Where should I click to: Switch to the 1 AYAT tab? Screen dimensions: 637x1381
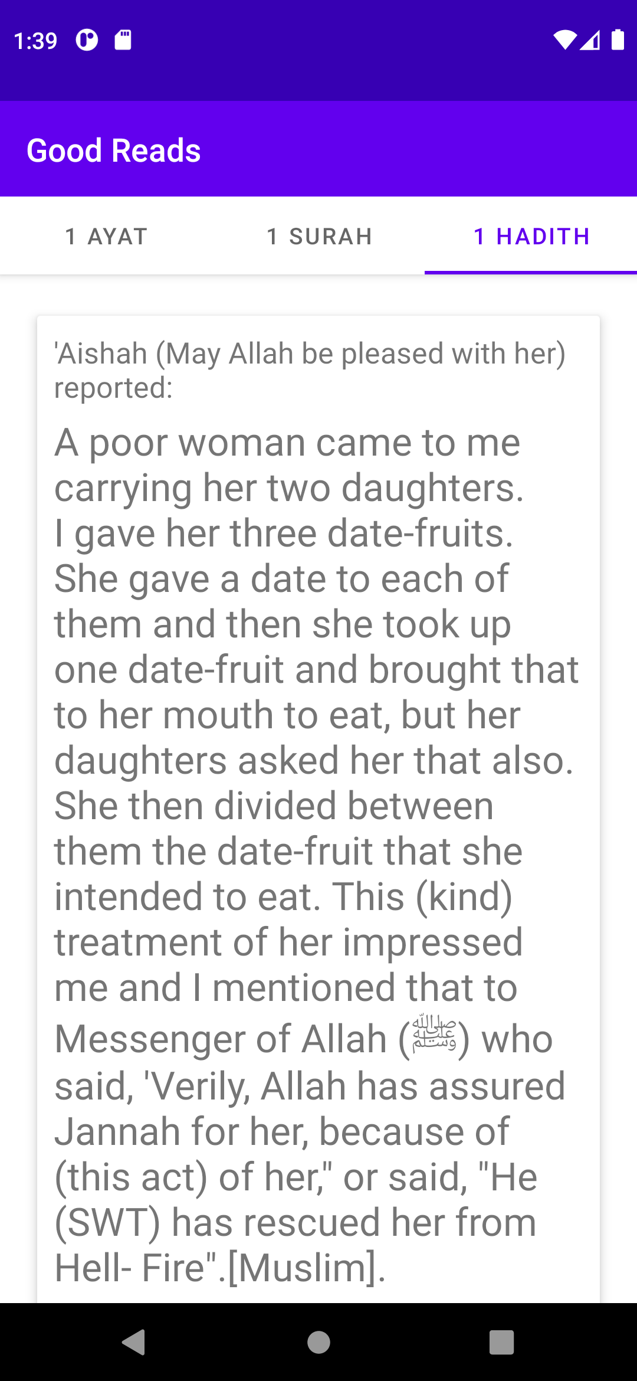tap(106, 236)
